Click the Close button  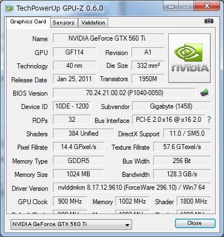195,223
